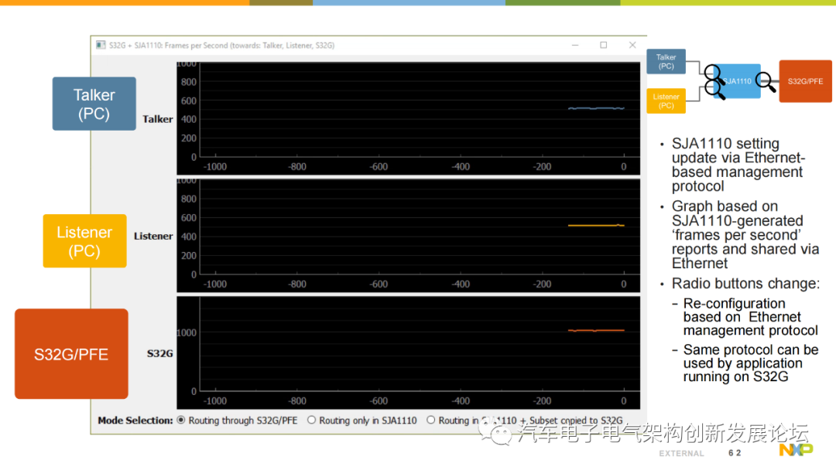
Task: Click the app icon in window title bar
Action: (x=101, y=46)
